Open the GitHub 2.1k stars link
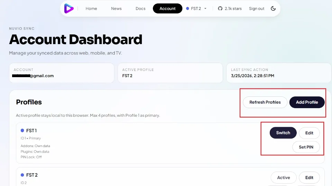332x186 pixels. [230, 9]
